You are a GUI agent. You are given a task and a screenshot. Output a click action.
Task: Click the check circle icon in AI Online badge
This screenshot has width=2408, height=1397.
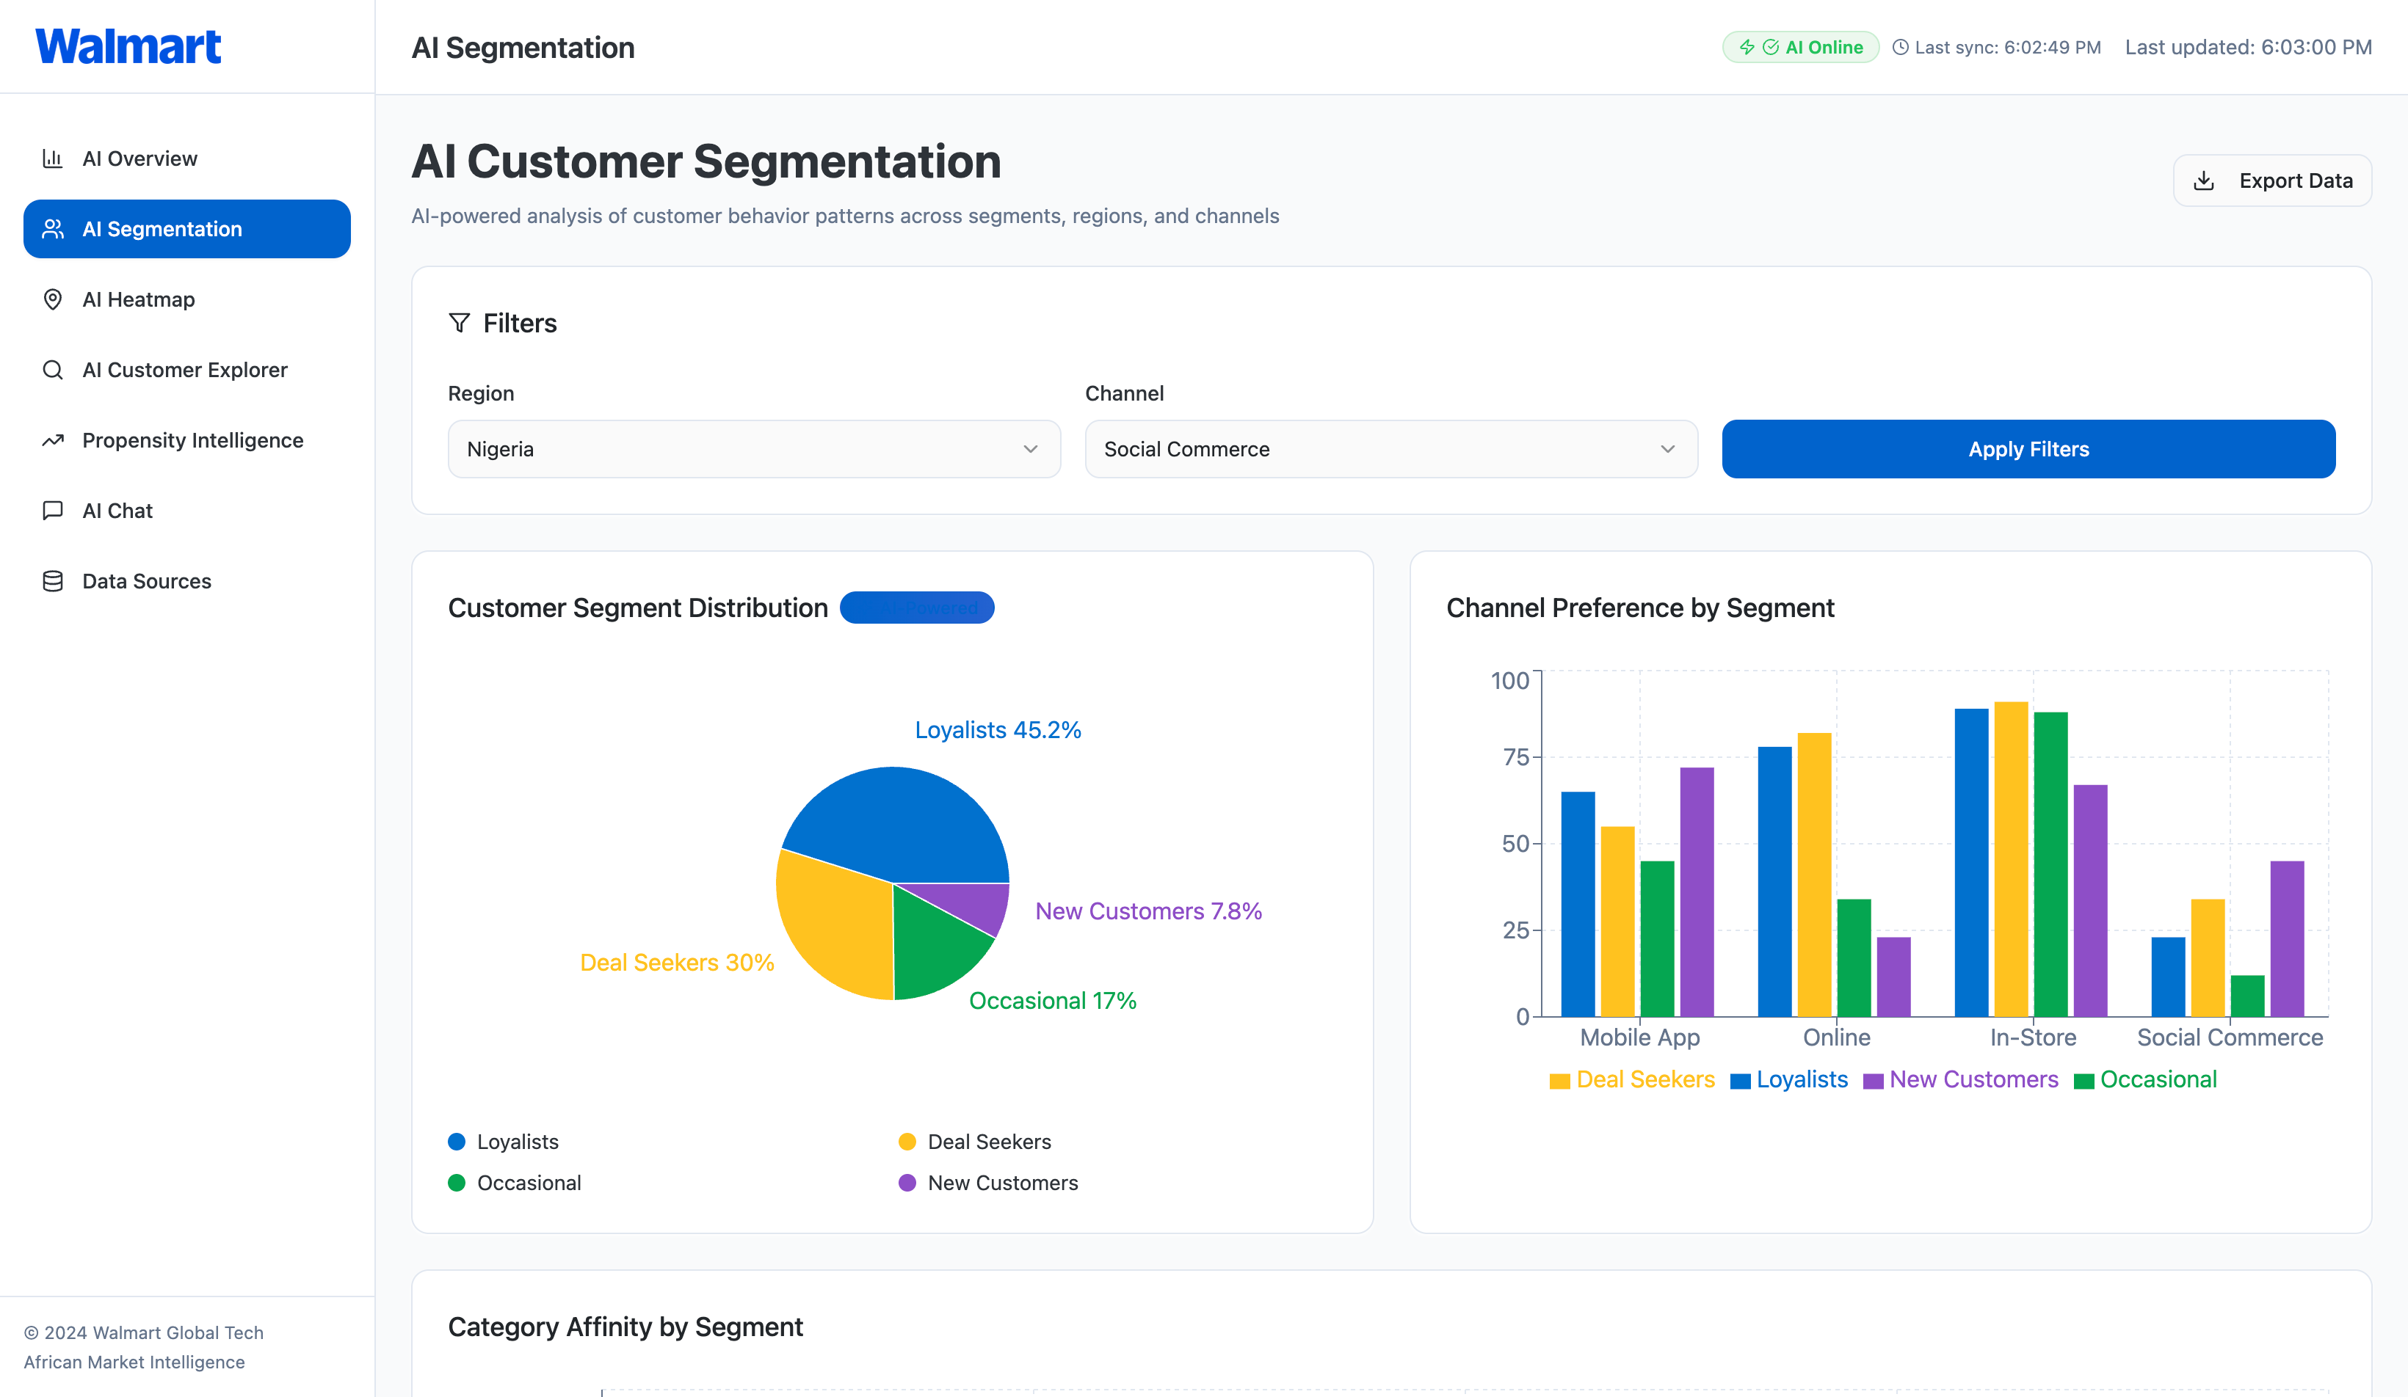[x=1771, y=47]
